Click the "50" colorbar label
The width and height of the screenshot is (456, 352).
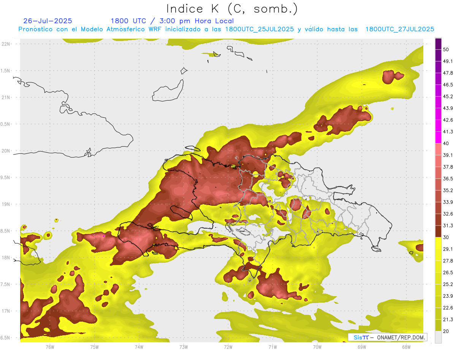tap(446, 50)
